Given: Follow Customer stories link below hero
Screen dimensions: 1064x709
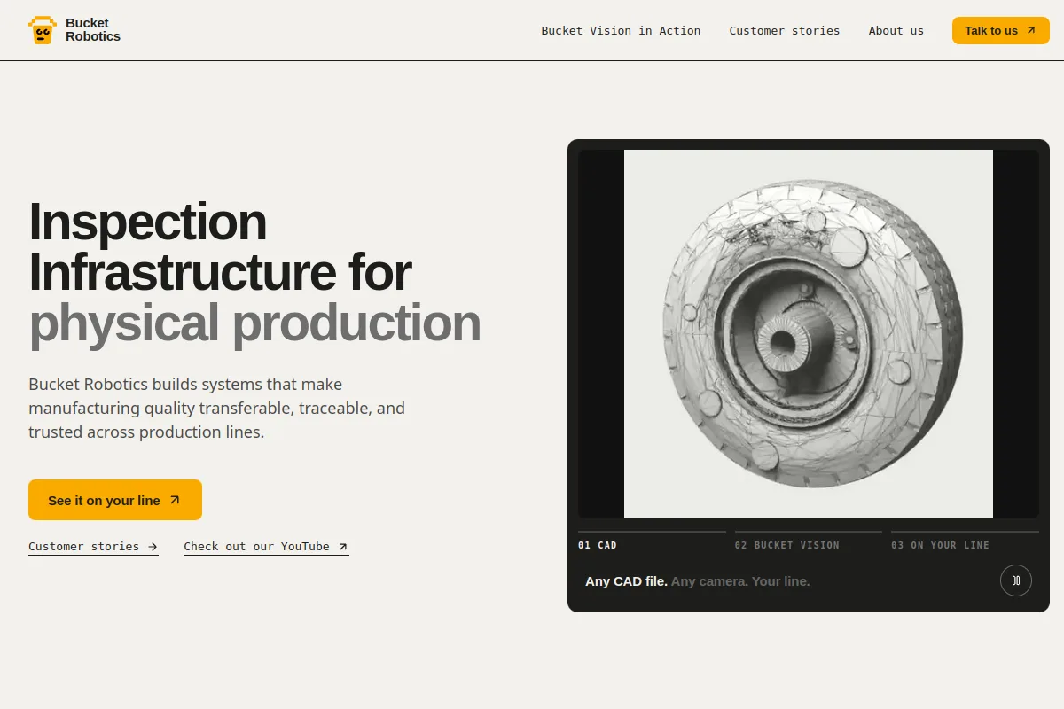Looking at the screenshot, I should [x=93, y=547].
